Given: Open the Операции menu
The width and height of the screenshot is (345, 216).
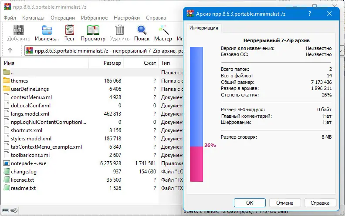Looking at the screenshot, I should 63,18.
